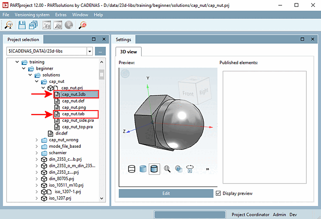The width and height of the screenshot is (321, 219).
Task: Expand the scharnier folder
Action: pos(37,153)
